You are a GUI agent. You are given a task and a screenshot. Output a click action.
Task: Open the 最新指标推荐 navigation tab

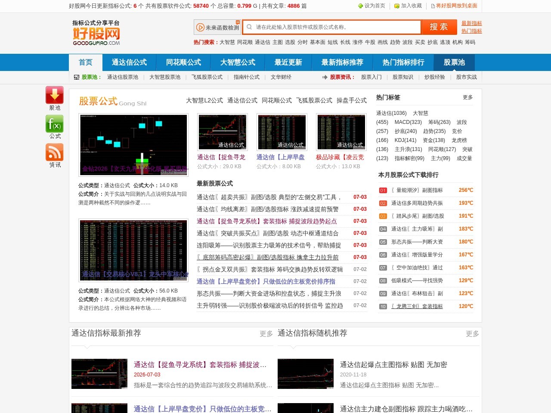click(x=342, y=62)
